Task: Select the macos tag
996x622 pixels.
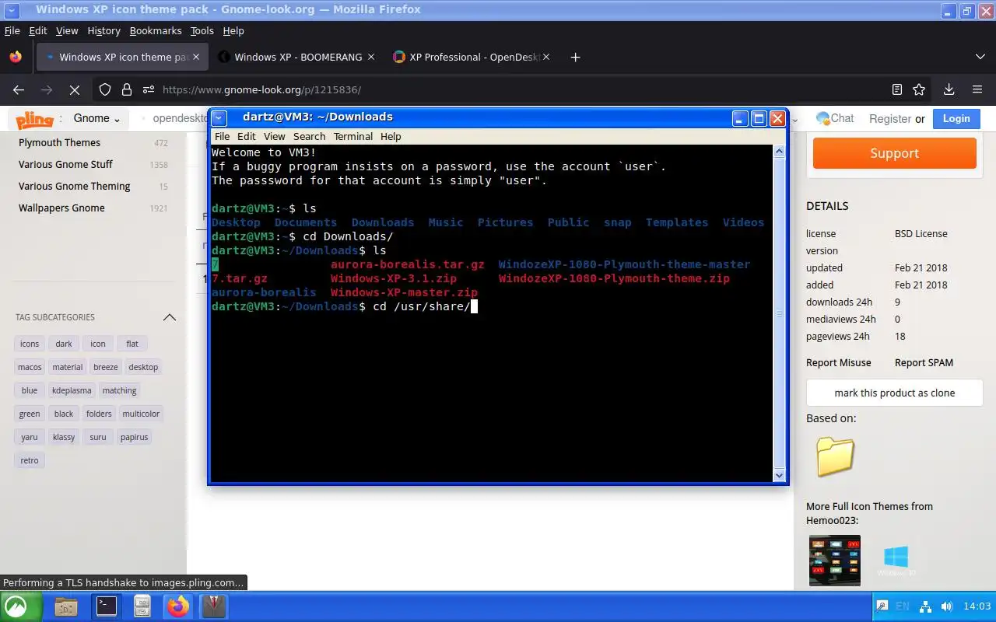Action: (x=30, y=367)
